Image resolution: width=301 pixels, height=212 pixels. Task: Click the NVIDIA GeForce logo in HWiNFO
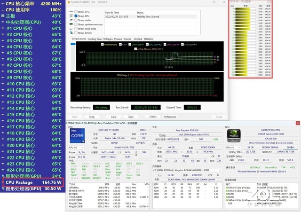[x=234, y=136]
